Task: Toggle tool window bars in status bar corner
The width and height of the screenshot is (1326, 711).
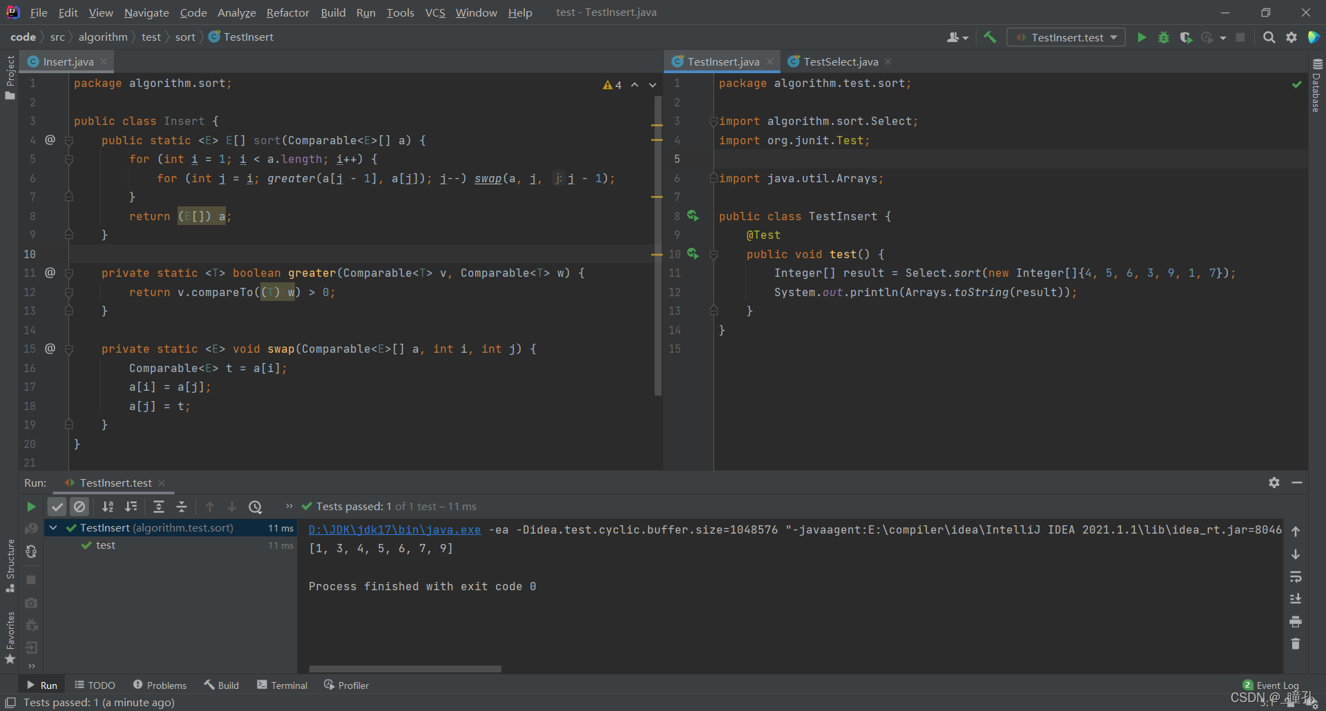Action: click(10, 703)
